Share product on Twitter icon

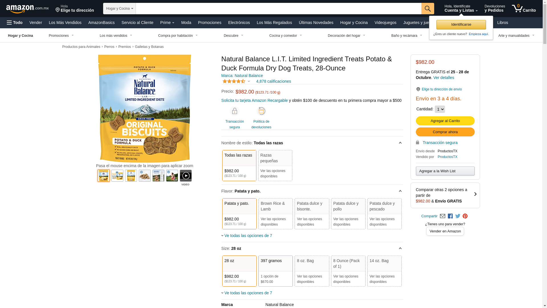point(458,216)
